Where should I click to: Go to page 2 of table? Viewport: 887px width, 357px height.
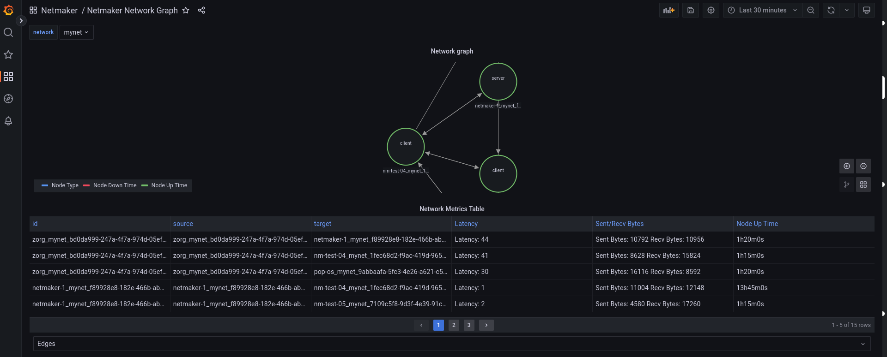[x=454, y=325]
